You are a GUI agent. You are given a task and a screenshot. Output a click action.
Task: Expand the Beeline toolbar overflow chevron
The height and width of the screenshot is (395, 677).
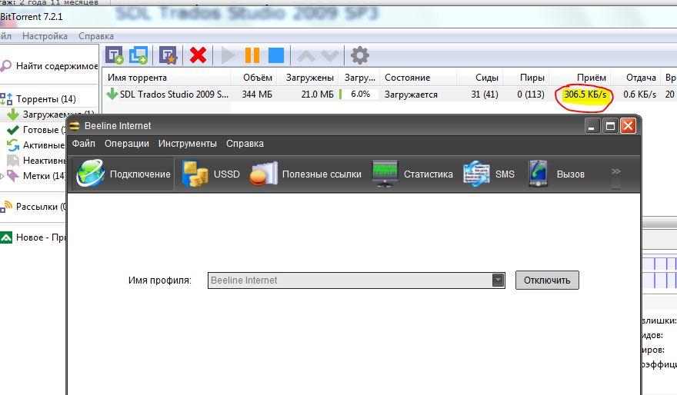coord(615,171)
